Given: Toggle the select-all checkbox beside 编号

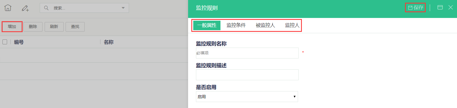Looking at the screenshot, I should click(x=5, y=42).
